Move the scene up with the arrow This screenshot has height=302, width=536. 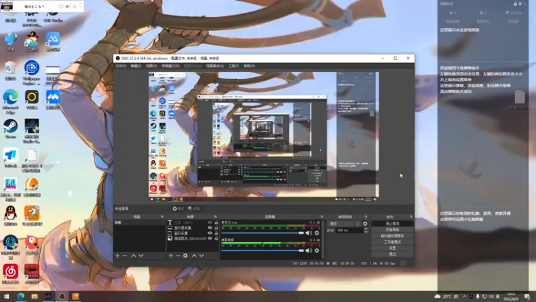pyautogui.click(x=133, y=256)
